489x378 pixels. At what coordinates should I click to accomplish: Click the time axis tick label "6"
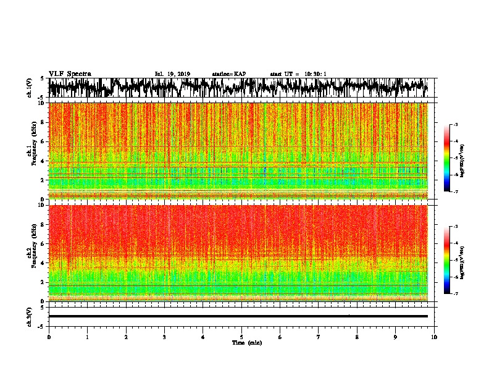point(280,337)
